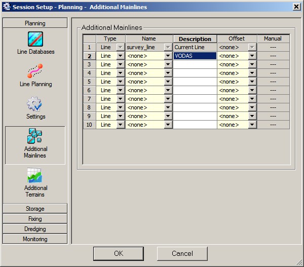Expand the Offset dropdown in row 10
The image size is (304, 267).
click(x=252, y=125)
